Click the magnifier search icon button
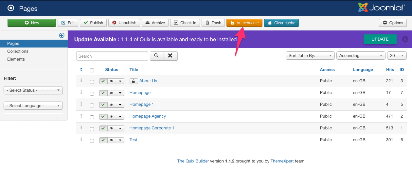Screen dimensions: 412x171 coord(156,56)
